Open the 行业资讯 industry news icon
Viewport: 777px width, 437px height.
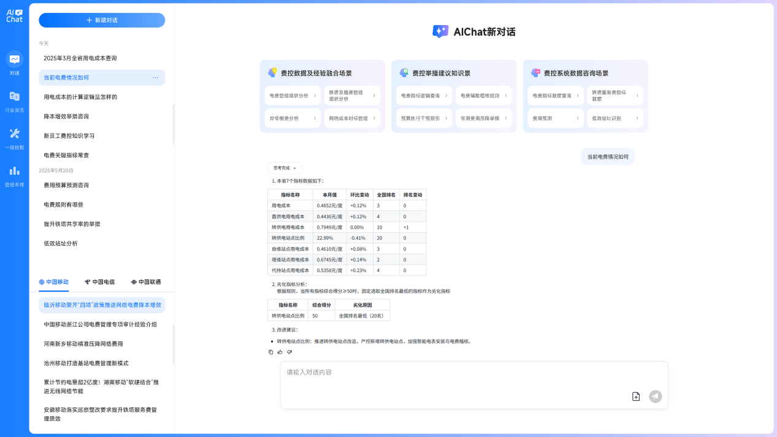(14, 97)
